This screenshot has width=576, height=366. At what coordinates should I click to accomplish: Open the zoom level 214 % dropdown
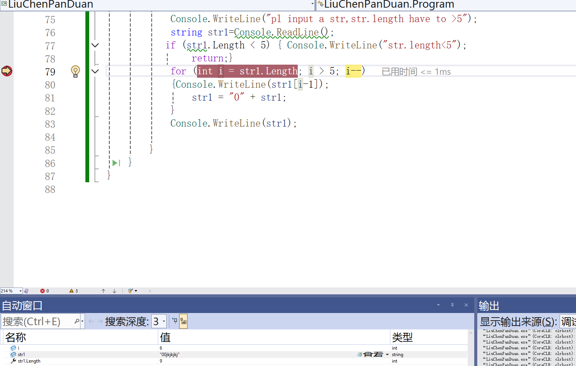pos(21,291)
